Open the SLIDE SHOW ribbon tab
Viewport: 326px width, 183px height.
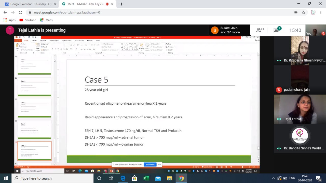tap(79, 40)
